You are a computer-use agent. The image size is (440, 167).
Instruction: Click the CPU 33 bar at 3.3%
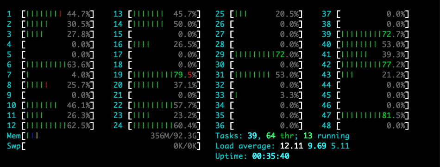coord(266,95)
